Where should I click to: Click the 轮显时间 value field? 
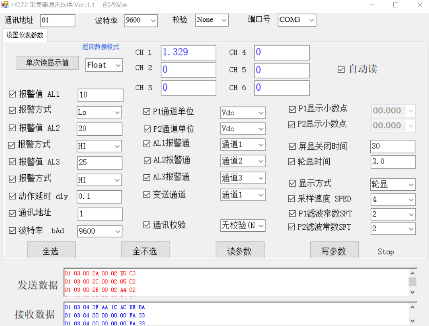click(x=392, y=162)
